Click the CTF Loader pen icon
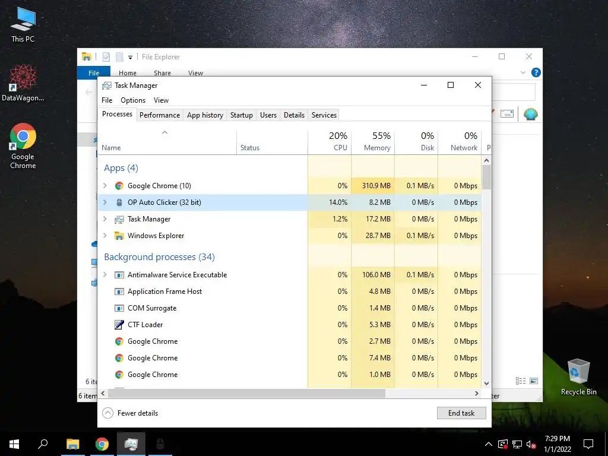 (x=119, y=325)
